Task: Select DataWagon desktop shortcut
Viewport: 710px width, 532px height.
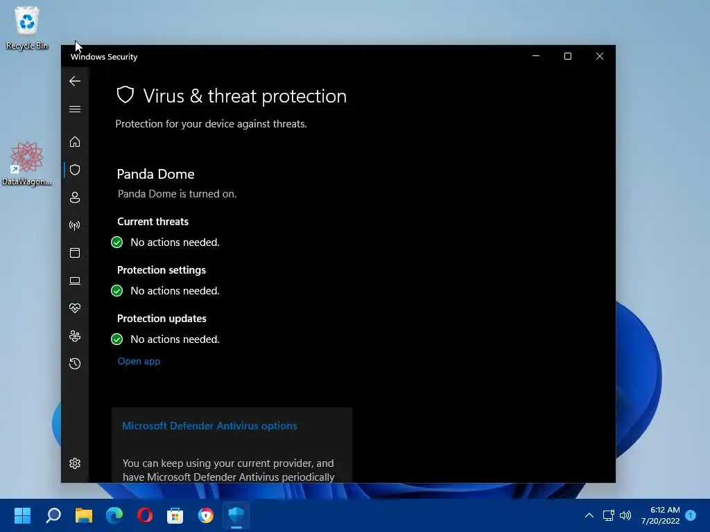Action: (x=27, y=163)
